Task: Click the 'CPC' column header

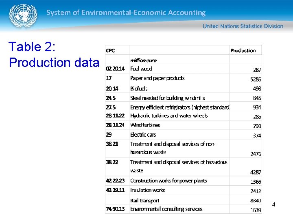Action: (x=110, y=51)
